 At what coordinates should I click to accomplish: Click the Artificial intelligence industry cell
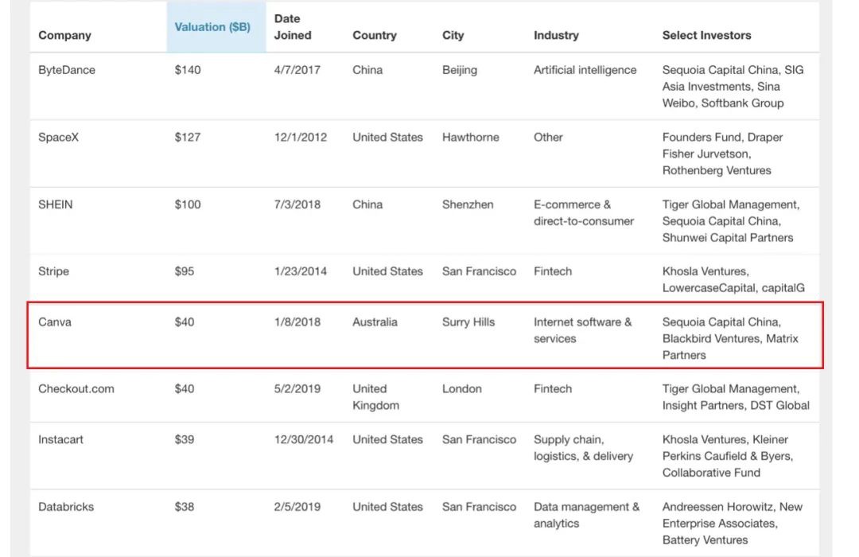coord(585,70)
